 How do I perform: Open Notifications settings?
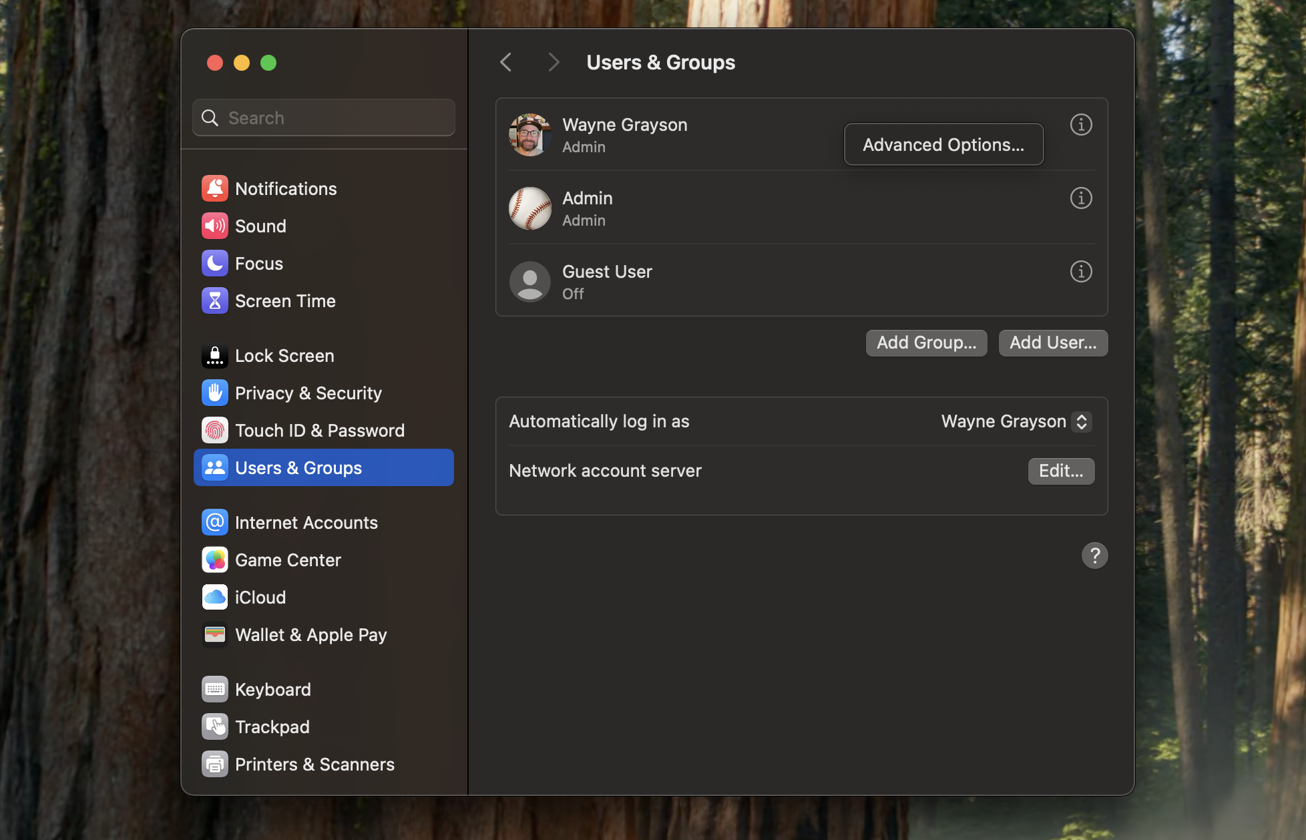pyautogui.click(x=286, y=188)
